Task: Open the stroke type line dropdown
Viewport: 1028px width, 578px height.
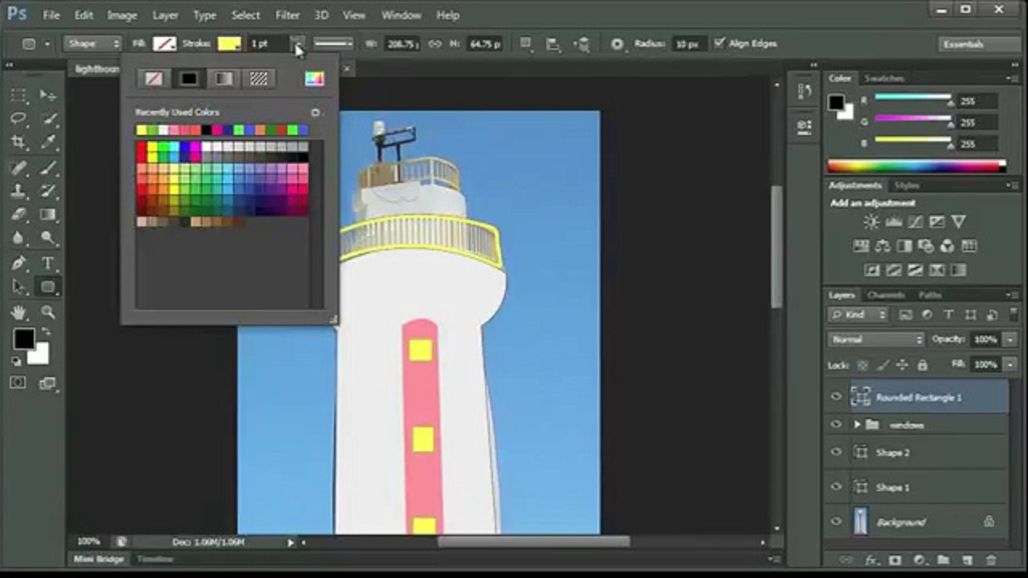Action: [332, 43]
